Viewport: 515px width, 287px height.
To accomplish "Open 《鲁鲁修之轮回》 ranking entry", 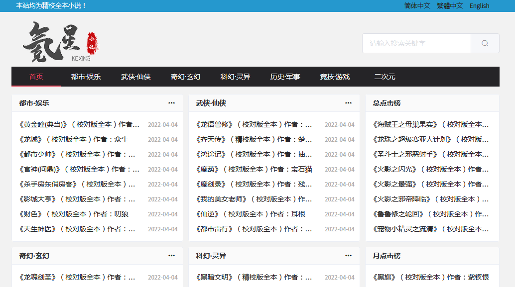I will click(x=431, y=214).
